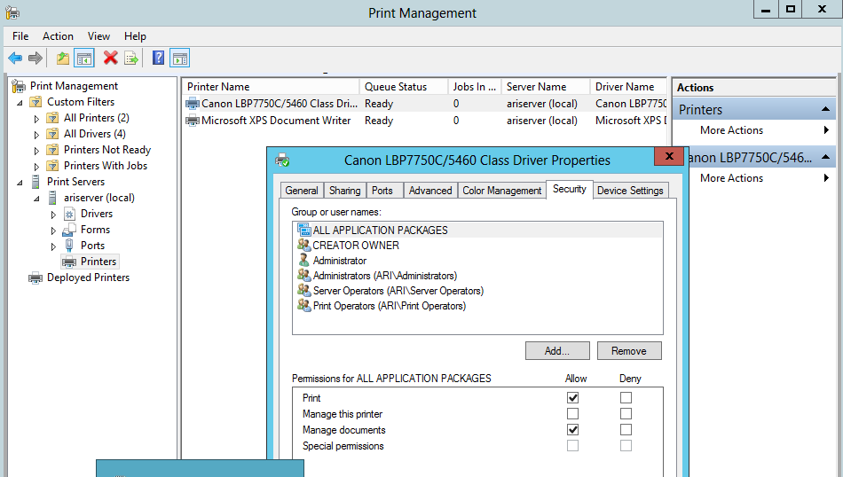Click the Custom Filters folder icon
This screenshot has height=477, width=843.
click(36, 102)
